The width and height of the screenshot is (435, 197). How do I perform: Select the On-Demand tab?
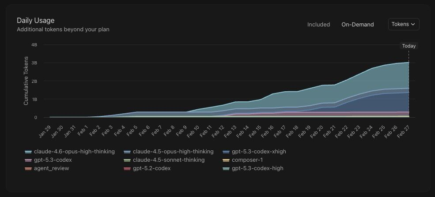(357, 25)
